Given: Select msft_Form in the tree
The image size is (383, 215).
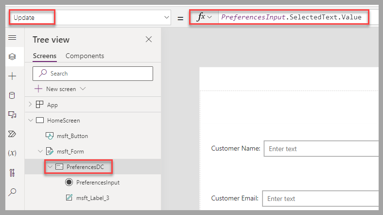Looking at the screenshot, I should (x=70, y=152).
